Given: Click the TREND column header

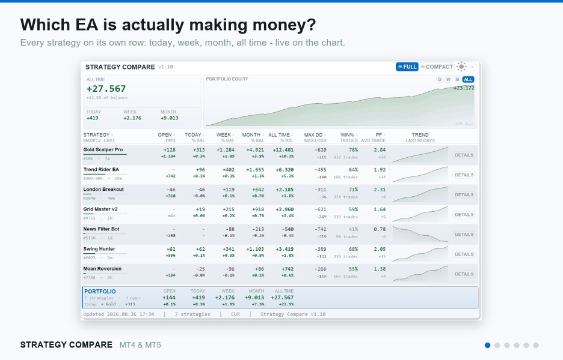Looking at the screenshot, I should point(420,135).
